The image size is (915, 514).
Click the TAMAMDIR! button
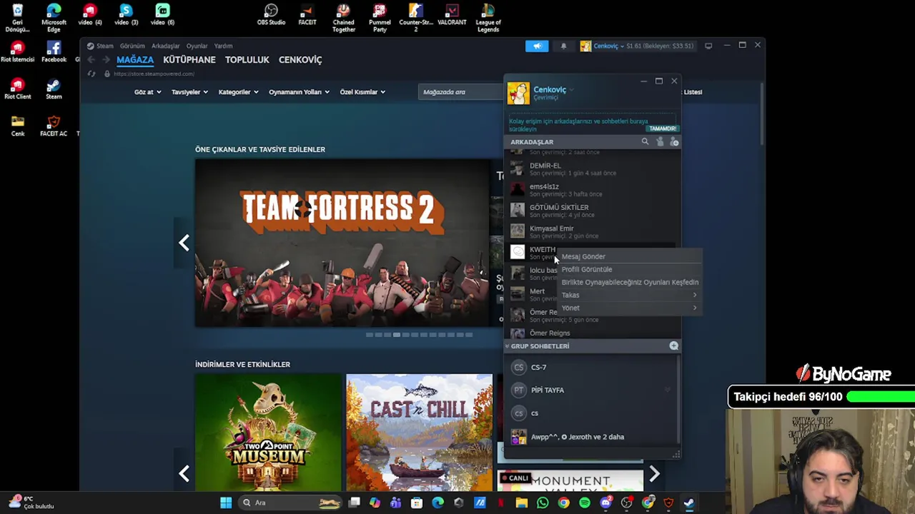pyautogui.click(x=662, y=128)
